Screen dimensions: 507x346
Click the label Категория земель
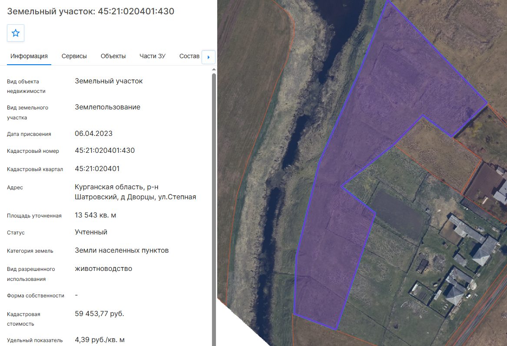coord(30,250)
